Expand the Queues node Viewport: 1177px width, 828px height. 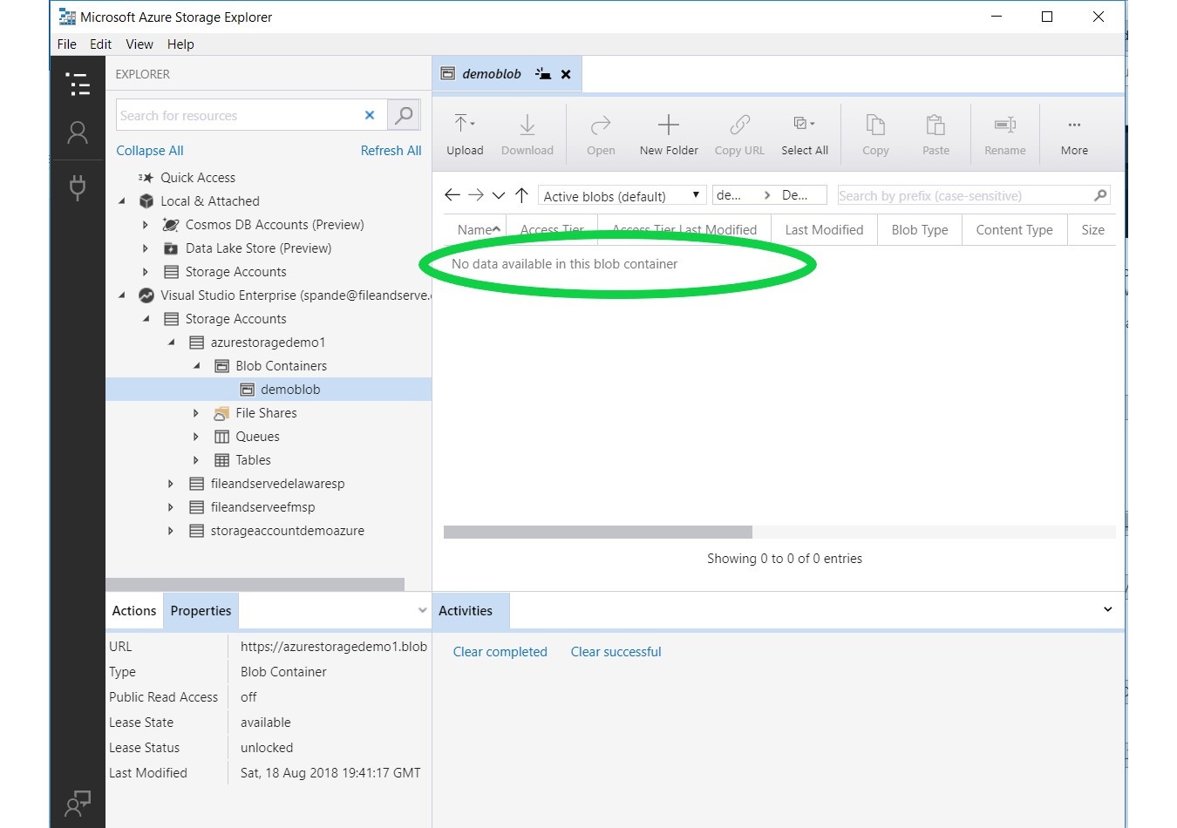[x=196, y=437]
